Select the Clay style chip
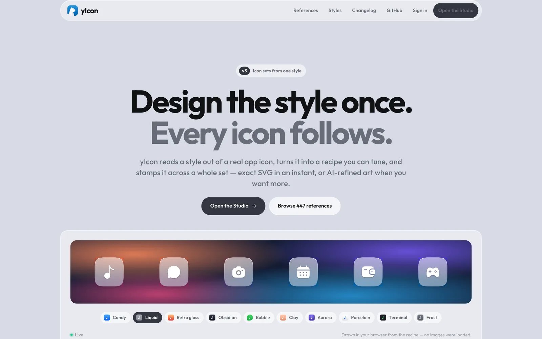Image resolution: width=542 pixels, height=339 pixels. click(x=290, y=318)
